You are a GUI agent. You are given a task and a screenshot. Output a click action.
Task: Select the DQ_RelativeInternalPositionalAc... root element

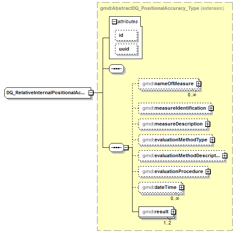tap(47, 93)
